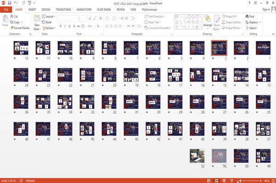The image size is (276, 183).
Task: Open Clipboard dialog launcher
Action: tap(30, 34)
